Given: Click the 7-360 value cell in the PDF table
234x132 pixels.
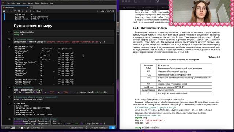Looking at the screenshot, I should tap(148, 69).
